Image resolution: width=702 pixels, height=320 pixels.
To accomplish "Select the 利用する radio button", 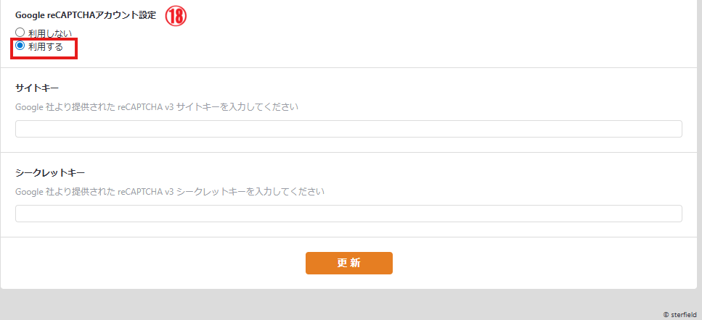I will point(20,46).
